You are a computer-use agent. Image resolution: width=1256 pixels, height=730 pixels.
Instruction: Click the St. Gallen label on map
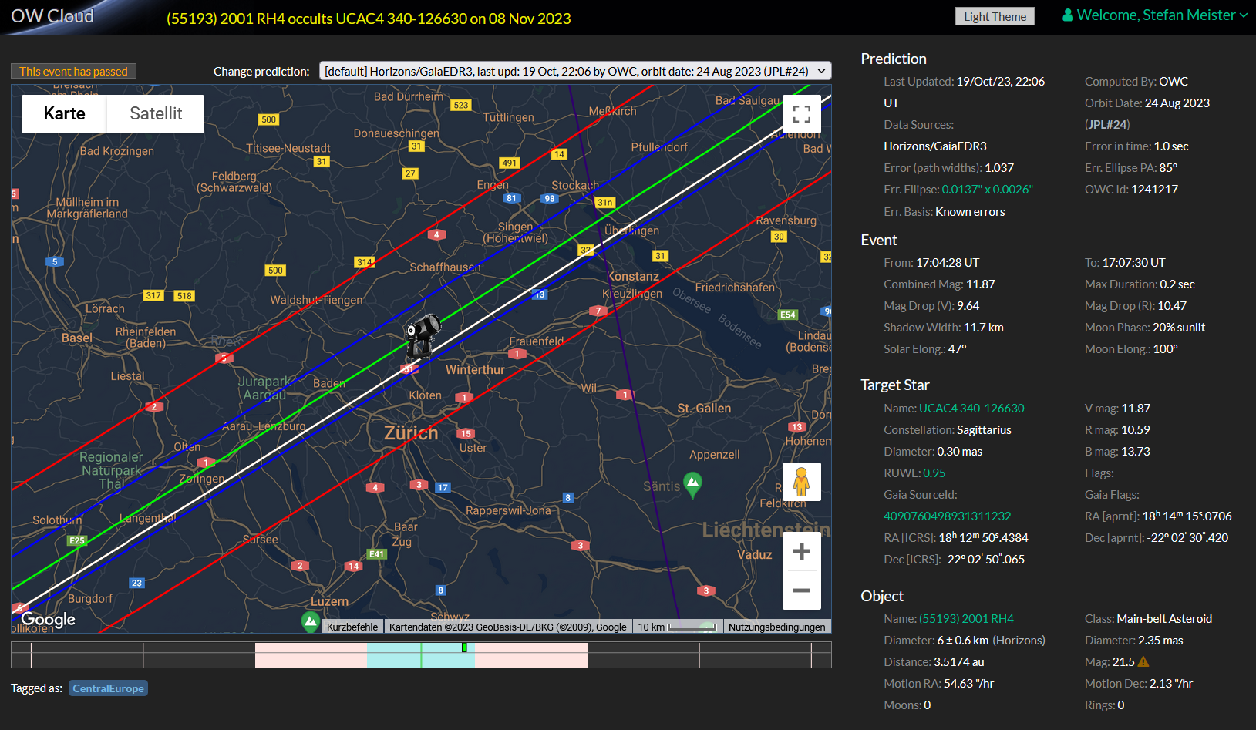[x=704, y=409]
